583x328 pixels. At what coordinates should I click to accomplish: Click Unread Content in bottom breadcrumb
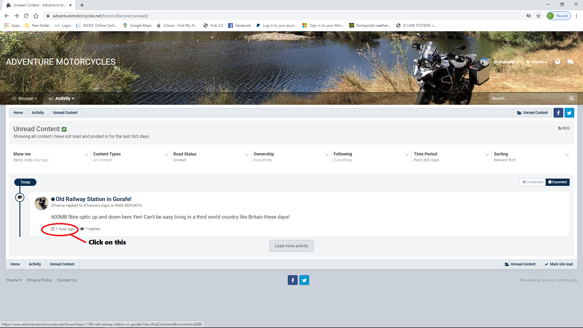[x=62, y=264]
